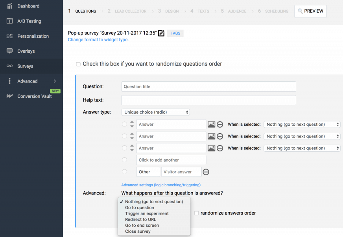Open Conversion Vault from the sidebar
Viewport: 343px width, 237px height.
pyautogui.click(x=35, y=96)
